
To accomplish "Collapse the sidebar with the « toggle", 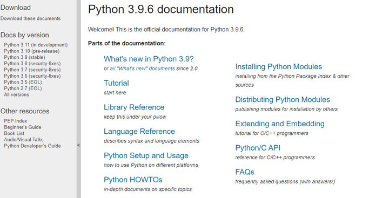I will [x=78, y=145].
